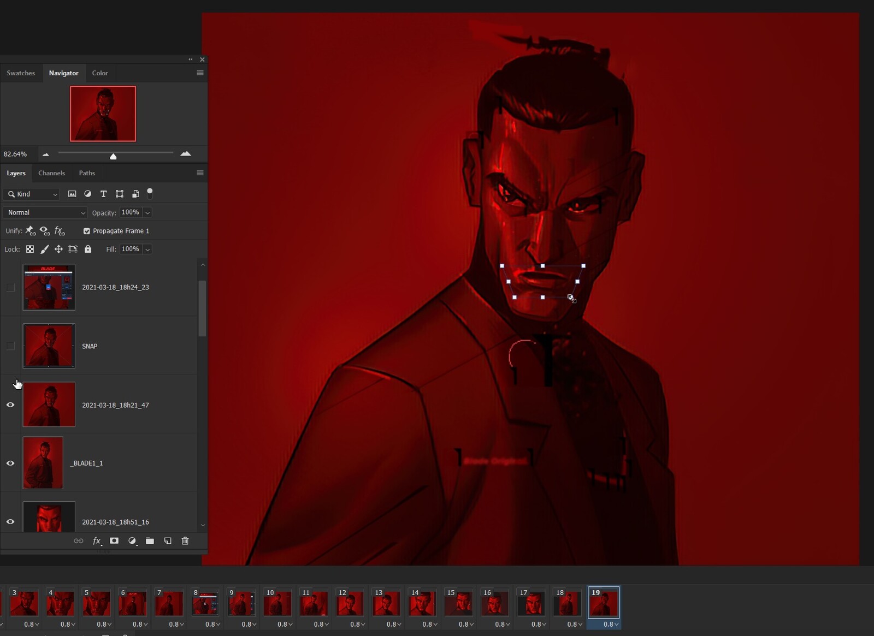This screenshot has width=874, height=636.
Task: Select the Navigator tab
Action: click(63, 73)
